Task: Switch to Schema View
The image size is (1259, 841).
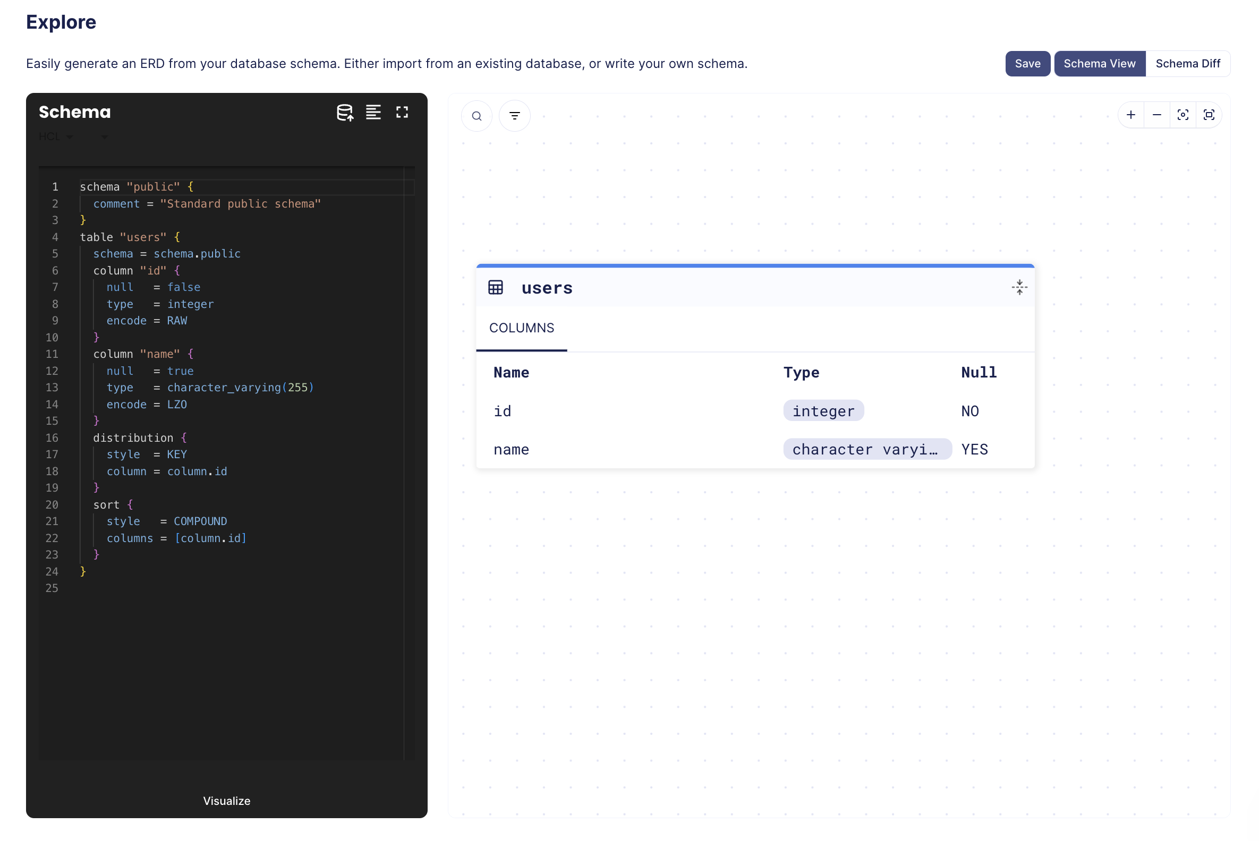Action: pyautogui.click(x=1099, y=64)
